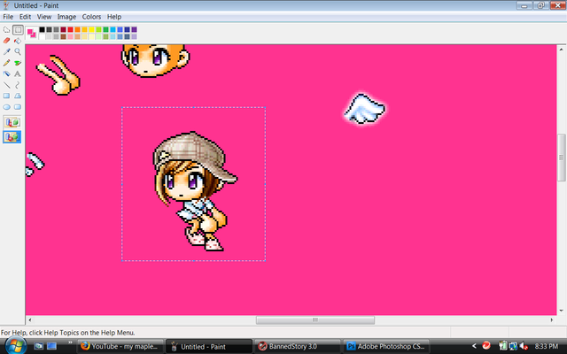Click the vertical scrollbar thumb
The image size is (567, 354).
click(561, 158)
